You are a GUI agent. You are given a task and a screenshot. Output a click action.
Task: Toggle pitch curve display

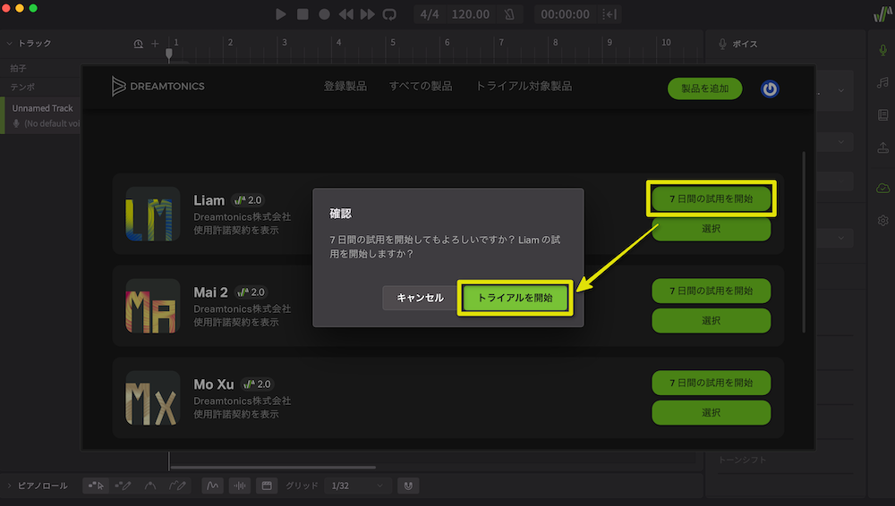(x=212, y=485)
